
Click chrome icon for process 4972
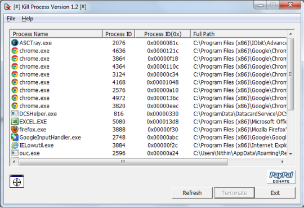pyautogui.click(x=15, y=98)
